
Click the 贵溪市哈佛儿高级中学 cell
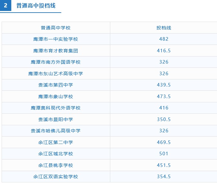[x=56, y=131]
